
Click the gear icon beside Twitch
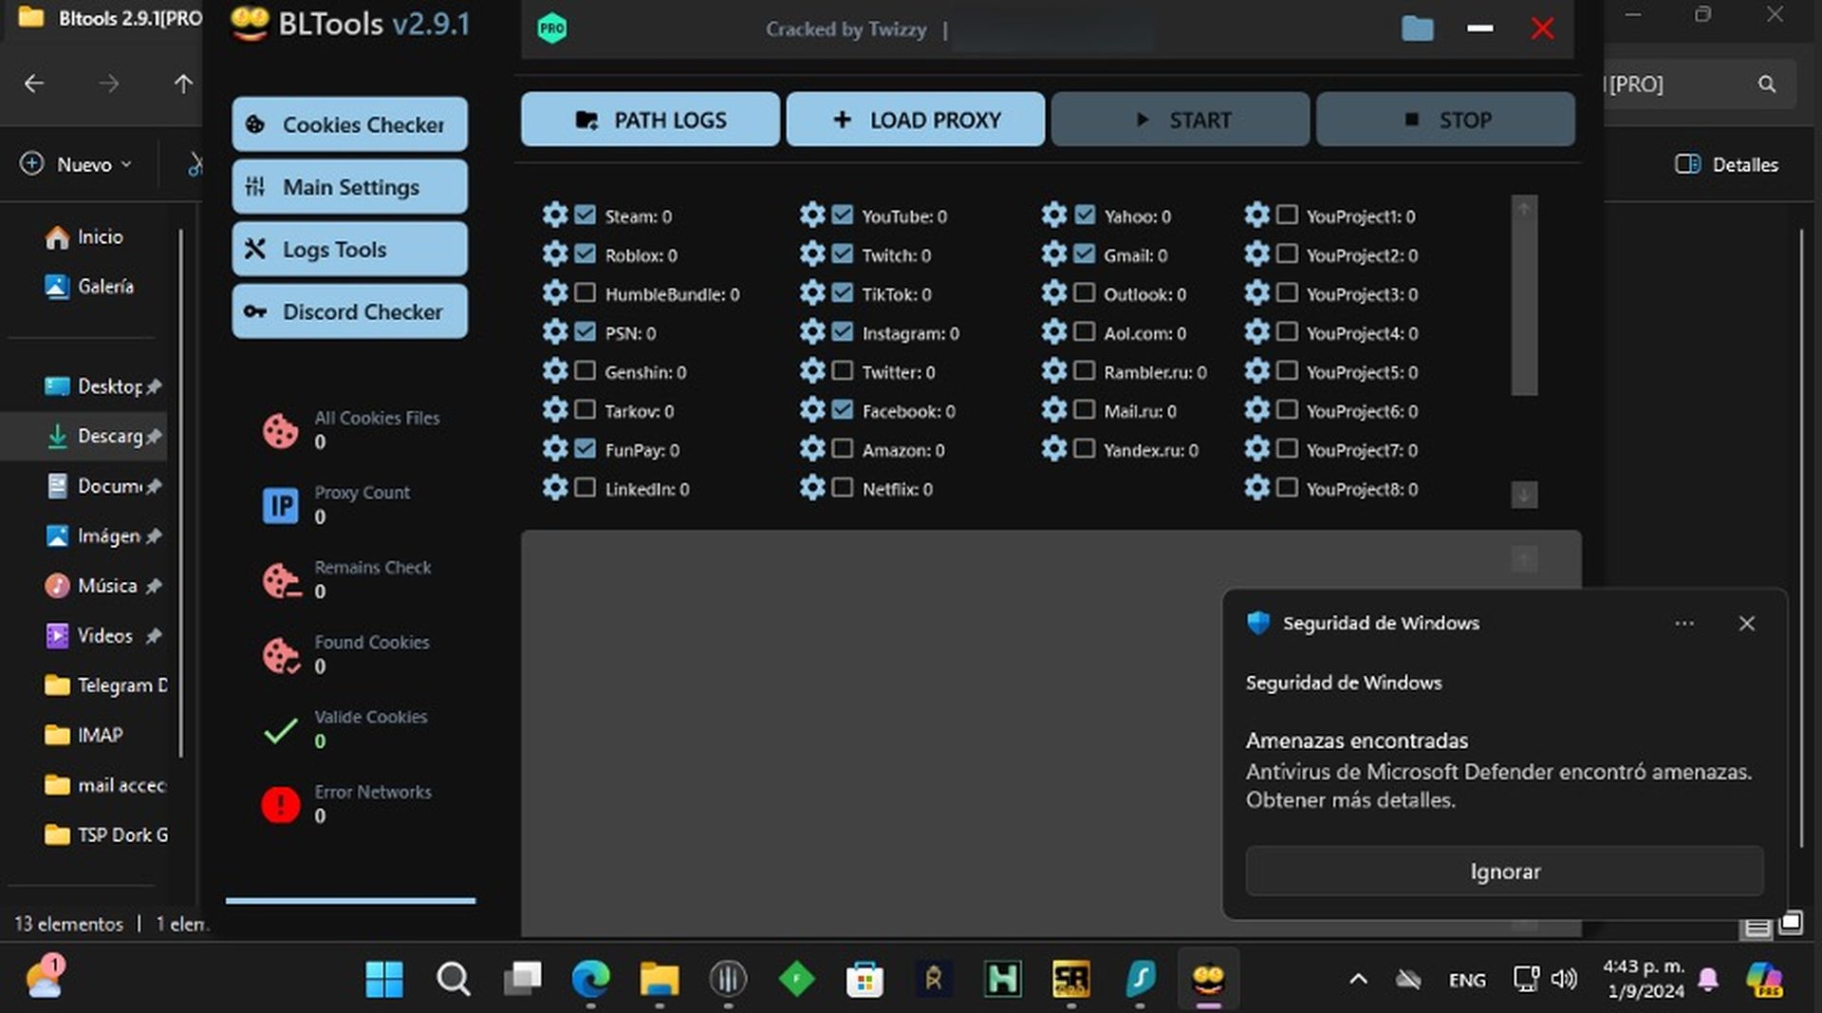pyautogui.click(x=812, y=254)
